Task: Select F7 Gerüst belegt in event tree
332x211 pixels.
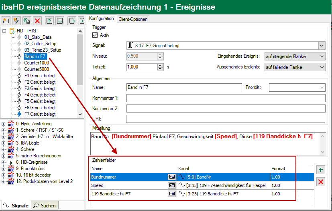Action: pos(40,114)
